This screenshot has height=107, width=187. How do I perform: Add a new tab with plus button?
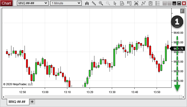[32, 102]
